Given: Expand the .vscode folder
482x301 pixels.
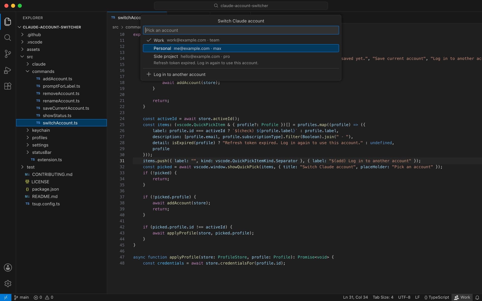Looking at the screenshot, I should (61, 42).
